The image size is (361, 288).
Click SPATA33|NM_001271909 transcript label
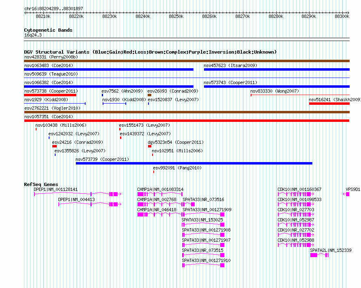[x=207, y=210]
